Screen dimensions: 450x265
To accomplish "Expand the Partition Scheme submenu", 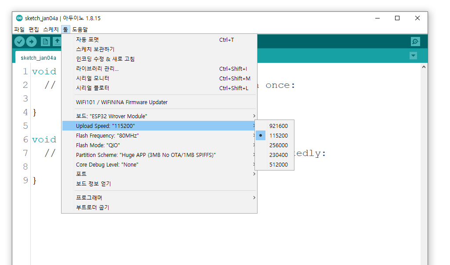I will [159, 155].
